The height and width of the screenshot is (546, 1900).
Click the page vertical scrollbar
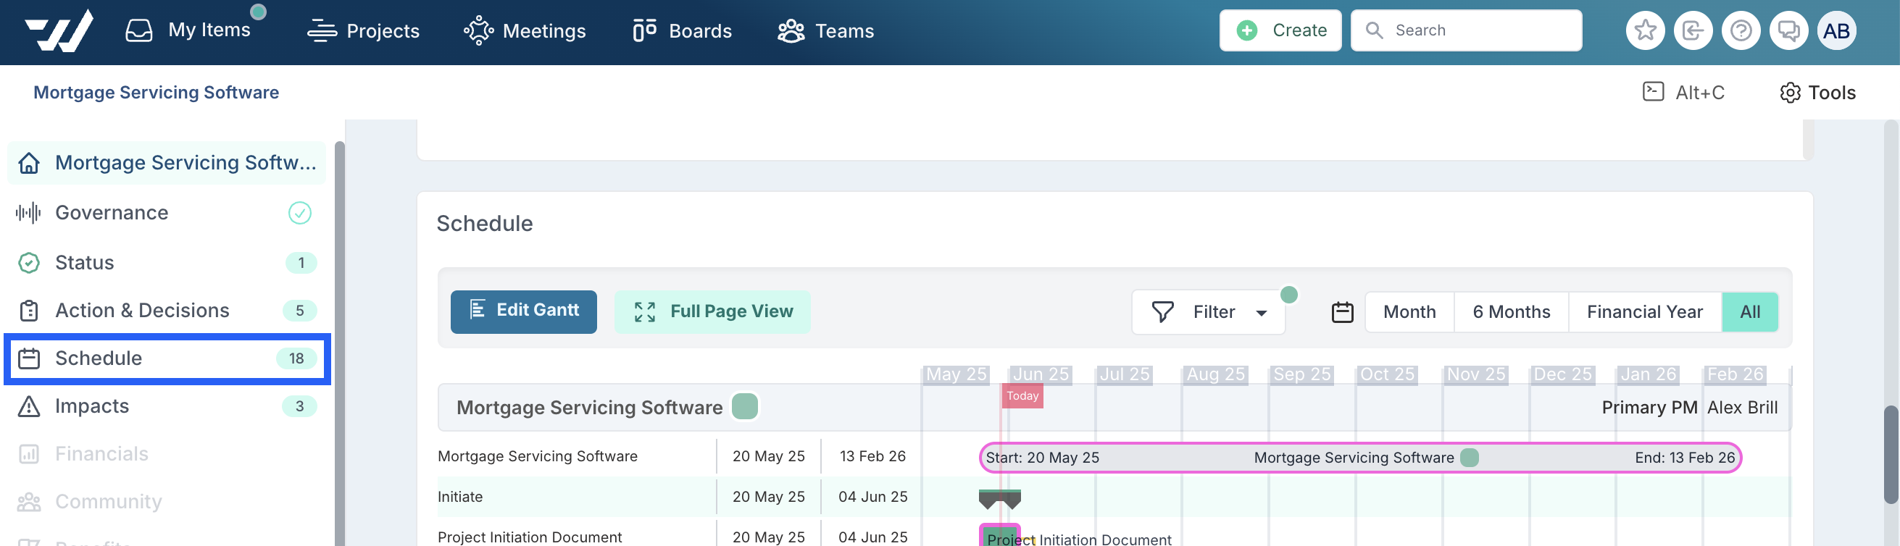pyautogui.click(x=1891, y=454)
